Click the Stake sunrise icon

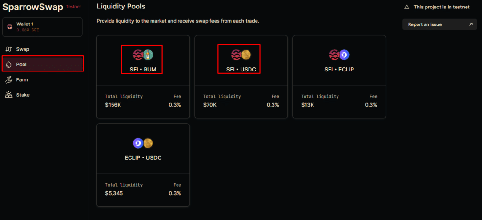click(8, 95)
